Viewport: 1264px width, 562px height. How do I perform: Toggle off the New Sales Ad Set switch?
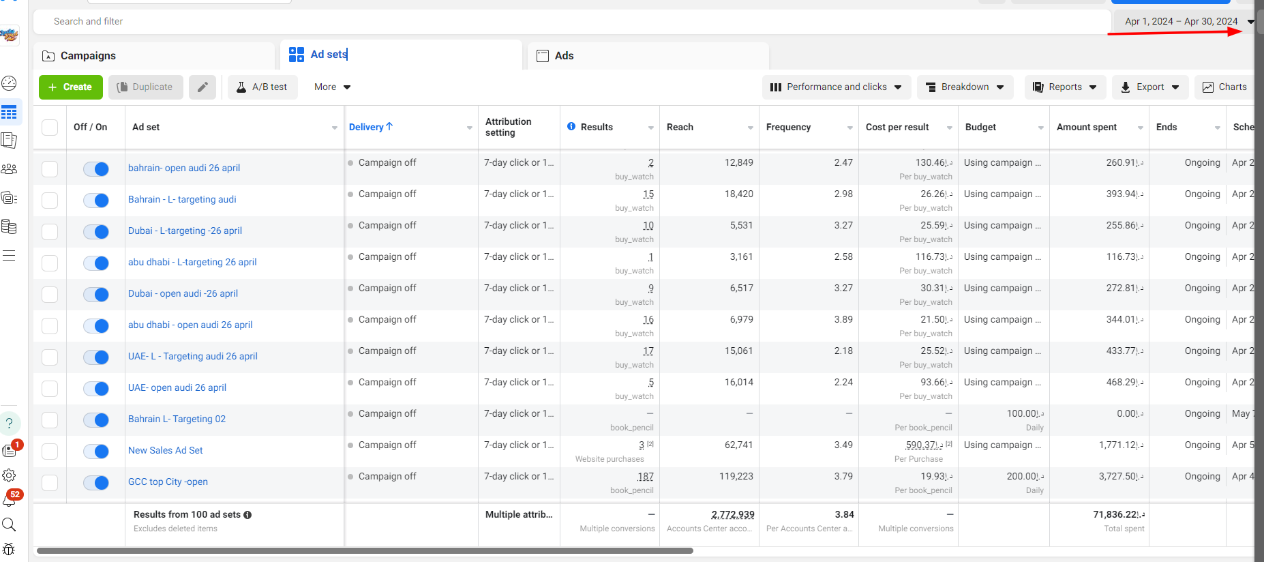(96, 452)
